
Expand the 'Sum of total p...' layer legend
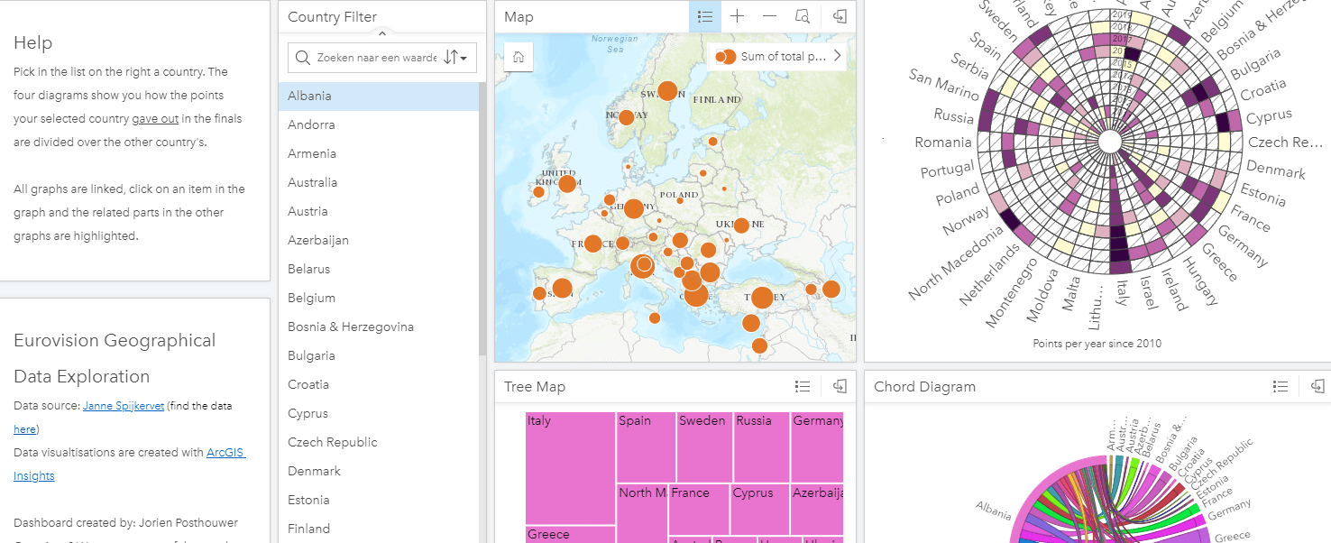tap(837, 56)
